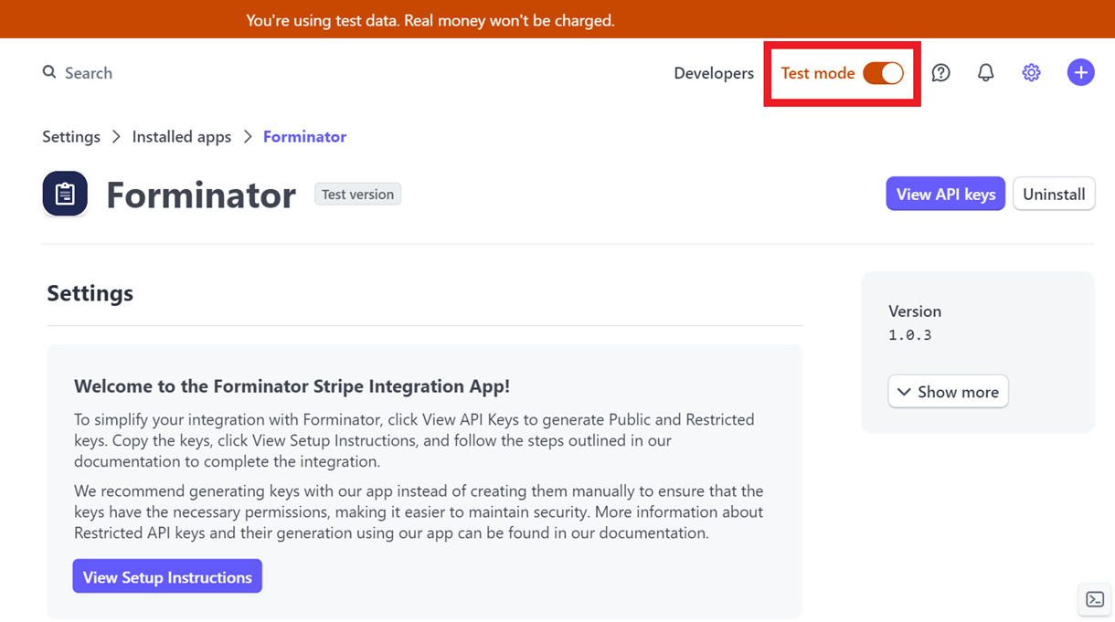
Task: Click View API keys button
Action: pos(946,194)
